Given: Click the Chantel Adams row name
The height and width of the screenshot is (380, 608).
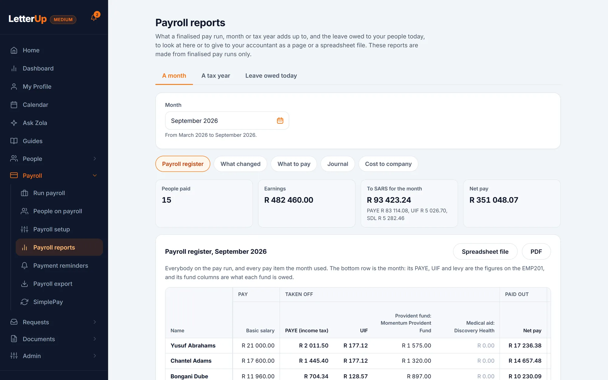Looking at the screenshot, I should (191, 361).
